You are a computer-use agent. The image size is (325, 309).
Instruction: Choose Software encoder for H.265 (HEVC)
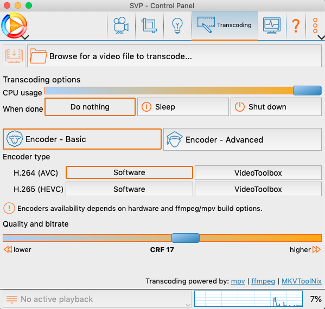click(129, 189)
